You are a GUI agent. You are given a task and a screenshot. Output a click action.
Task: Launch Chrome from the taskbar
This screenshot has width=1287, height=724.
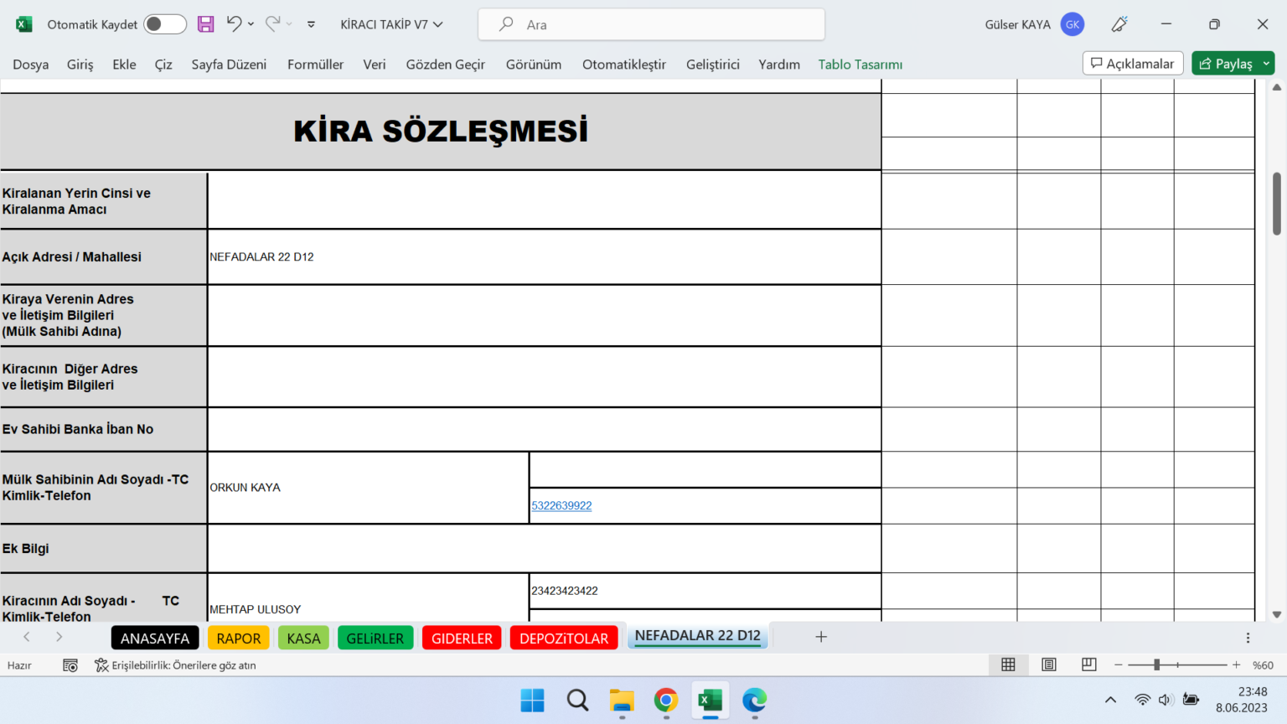pos(665,701)
